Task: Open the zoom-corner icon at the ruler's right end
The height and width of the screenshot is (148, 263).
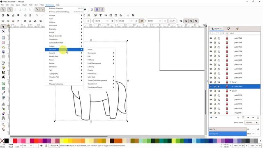Action: click(205, 25)
